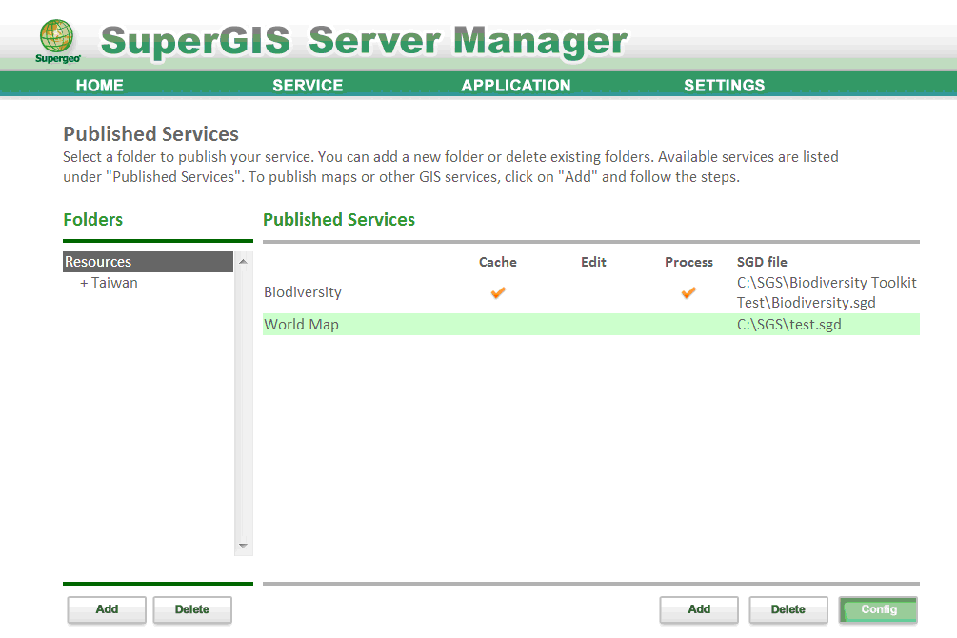Screen dimensions: 957x638
Task: Click the Biodiversity.sgd file path
Action: (827, 292)
